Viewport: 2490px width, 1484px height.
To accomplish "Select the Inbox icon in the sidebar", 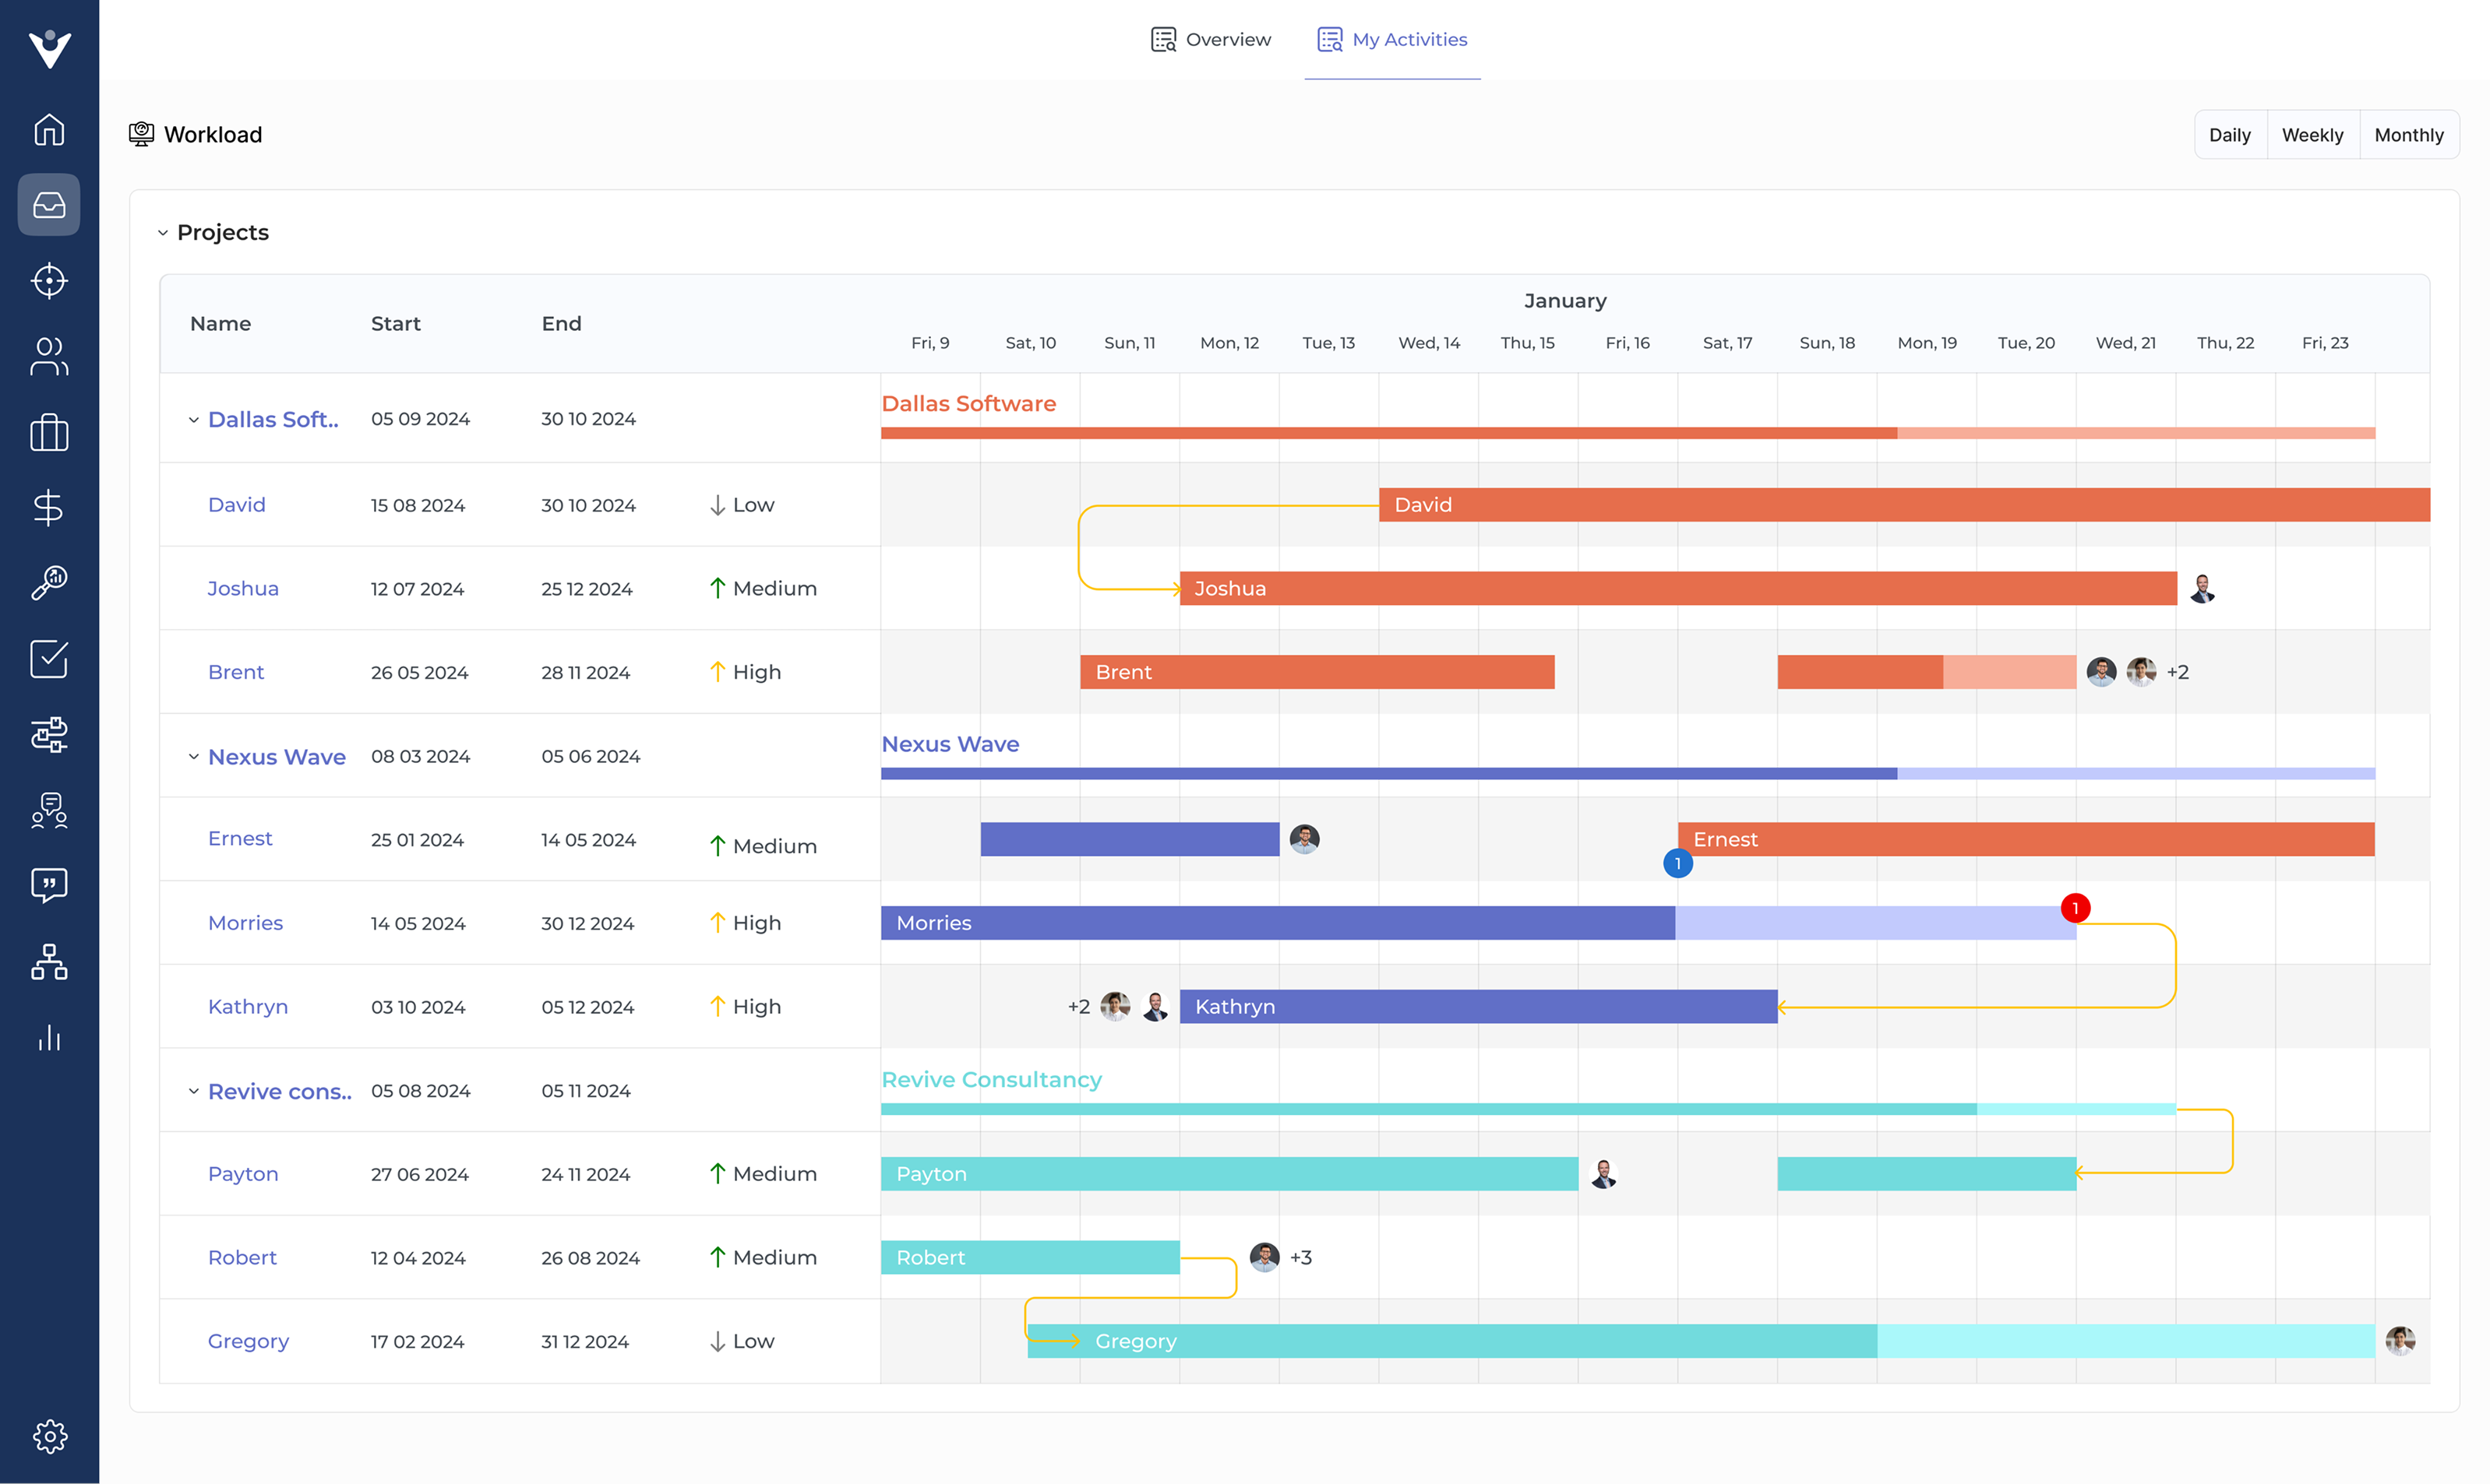I will pos(48,204).
